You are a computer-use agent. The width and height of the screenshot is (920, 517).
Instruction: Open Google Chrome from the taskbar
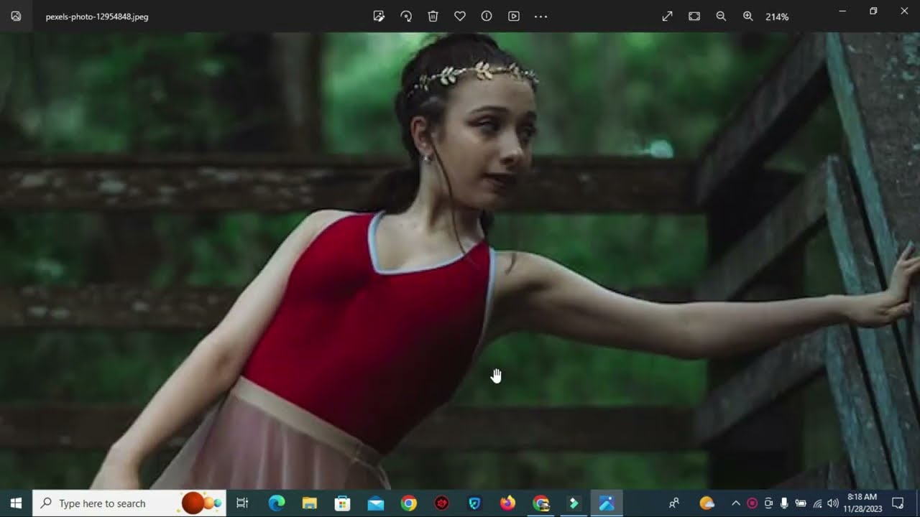pos(408,503)
